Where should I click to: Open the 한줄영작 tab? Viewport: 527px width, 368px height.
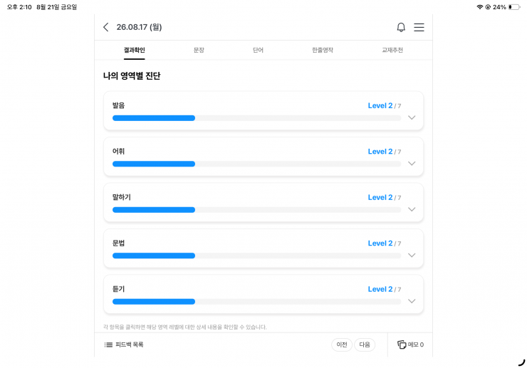click(323, 50)
